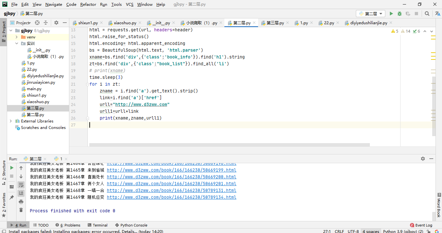
Task: Move up the stack trace in Run output
Action: (x=21, y=168)
